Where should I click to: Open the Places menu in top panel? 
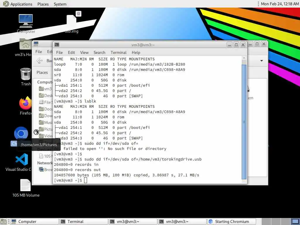click(43, 4)
